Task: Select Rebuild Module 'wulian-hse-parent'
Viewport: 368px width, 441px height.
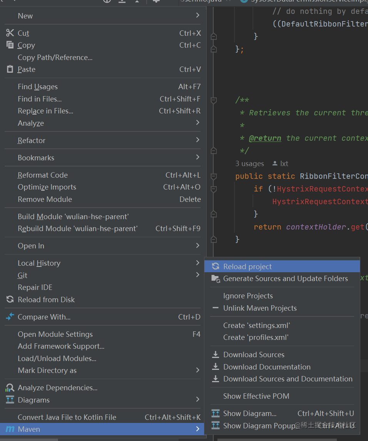Action: coord(103,228)
